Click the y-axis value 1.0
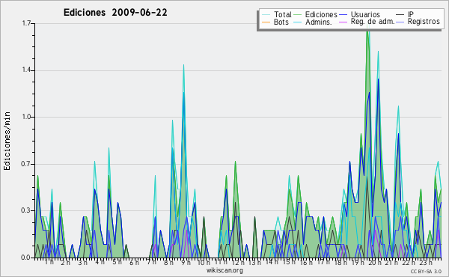449x277 pixels. [26, 117]
